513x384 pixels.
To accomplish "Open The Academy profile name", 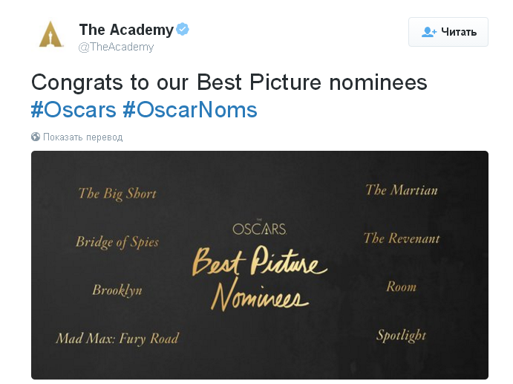I will click(126, 30).
